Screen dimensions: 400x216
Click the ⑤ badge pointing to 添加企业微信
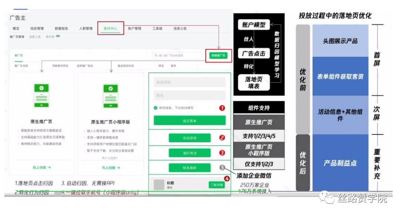pos(222,167)
